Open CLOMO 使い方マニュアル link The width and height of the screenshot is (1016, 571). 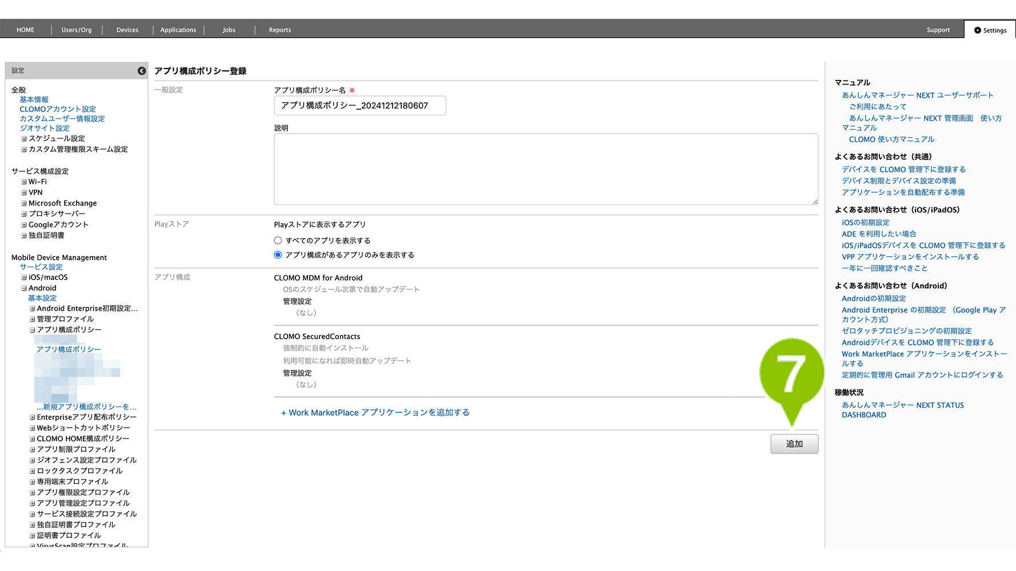(891, 139)
